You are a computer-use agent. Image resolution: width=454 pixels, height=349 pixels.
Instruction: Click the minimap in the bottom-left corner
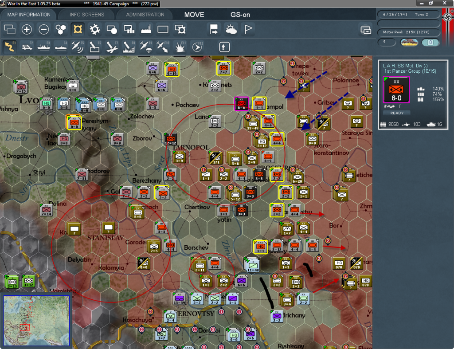click(36, 321)
